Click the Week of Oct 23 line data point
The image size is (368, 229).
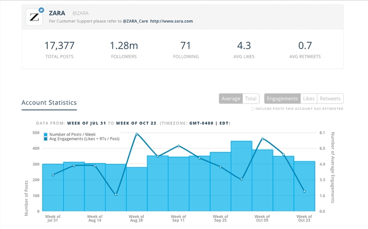(305, 191)
